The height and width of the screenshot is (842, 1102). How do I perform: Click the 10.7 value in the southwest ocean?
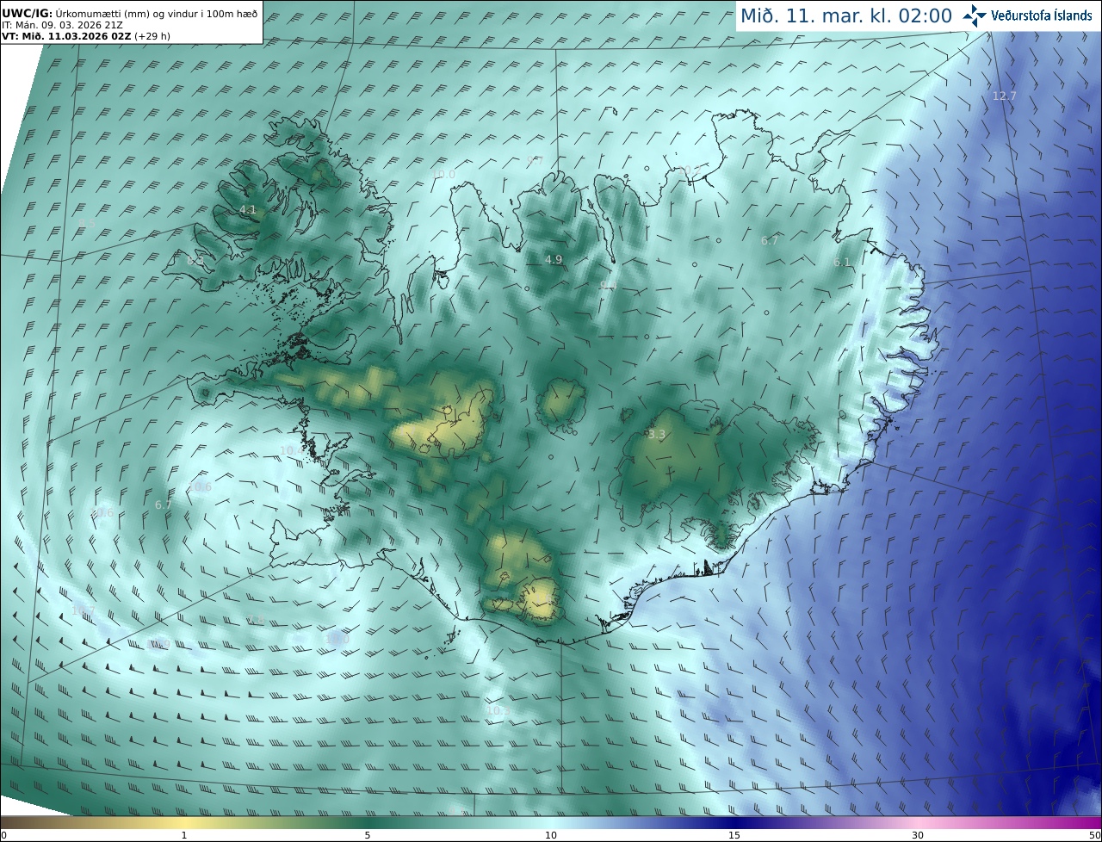(x=84, y=610)
